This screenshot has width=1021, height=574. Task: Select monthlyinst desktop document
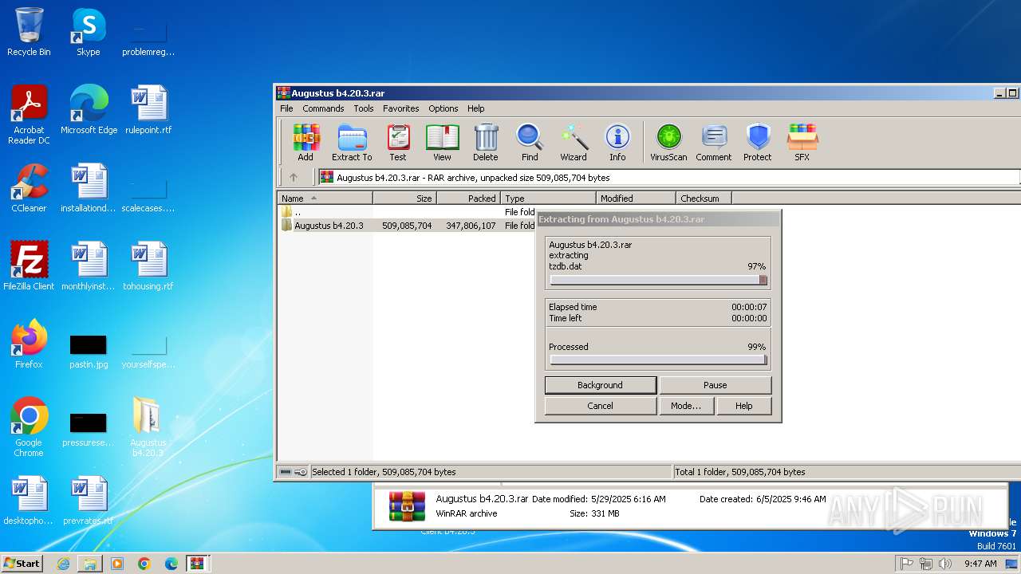(89, 266)
